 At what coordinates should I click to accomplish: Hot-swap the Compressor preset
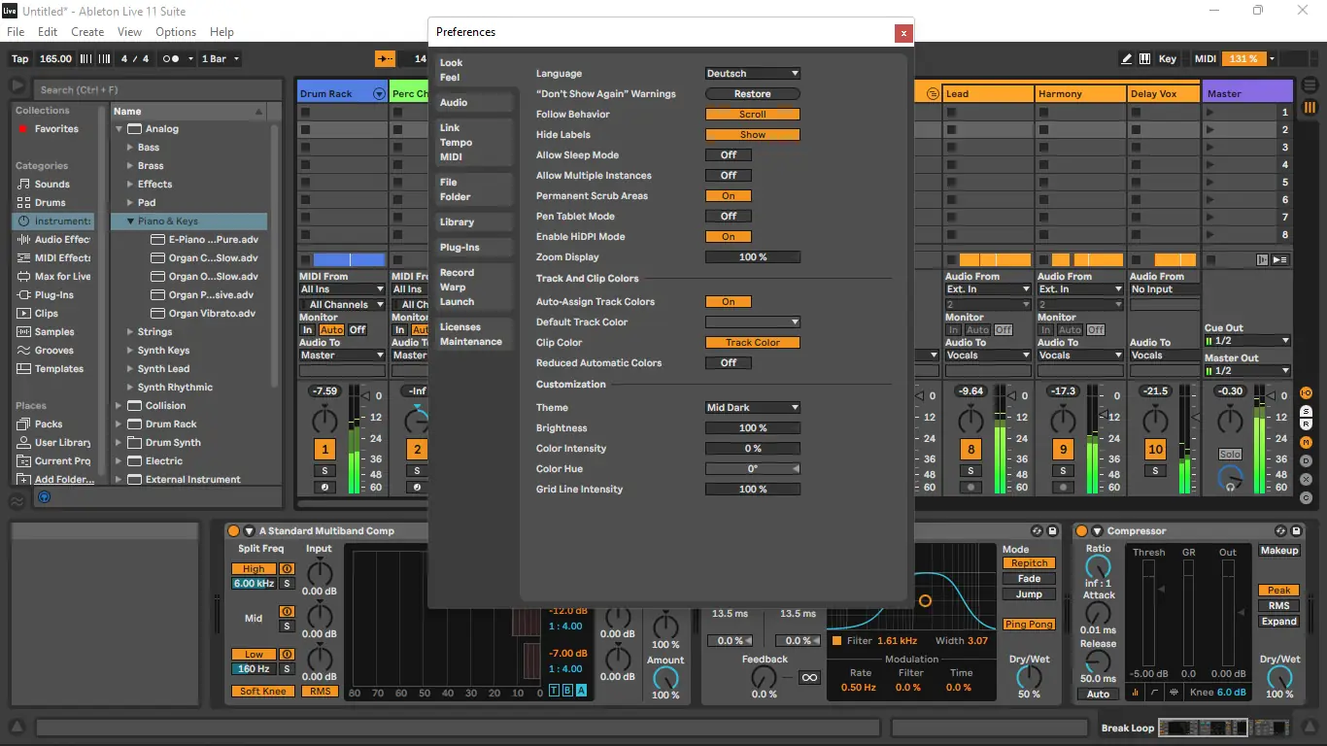pyautogui.click(x=1280, y=531)
